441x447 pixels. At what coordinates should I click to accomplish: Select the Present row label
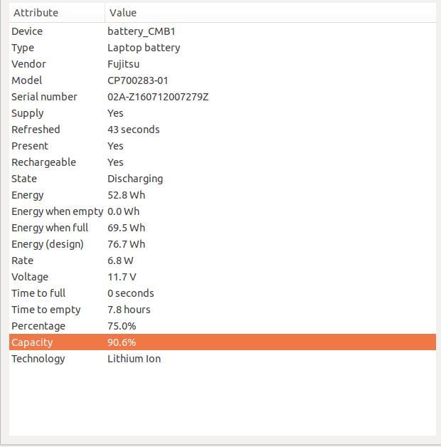coord(30,146)
